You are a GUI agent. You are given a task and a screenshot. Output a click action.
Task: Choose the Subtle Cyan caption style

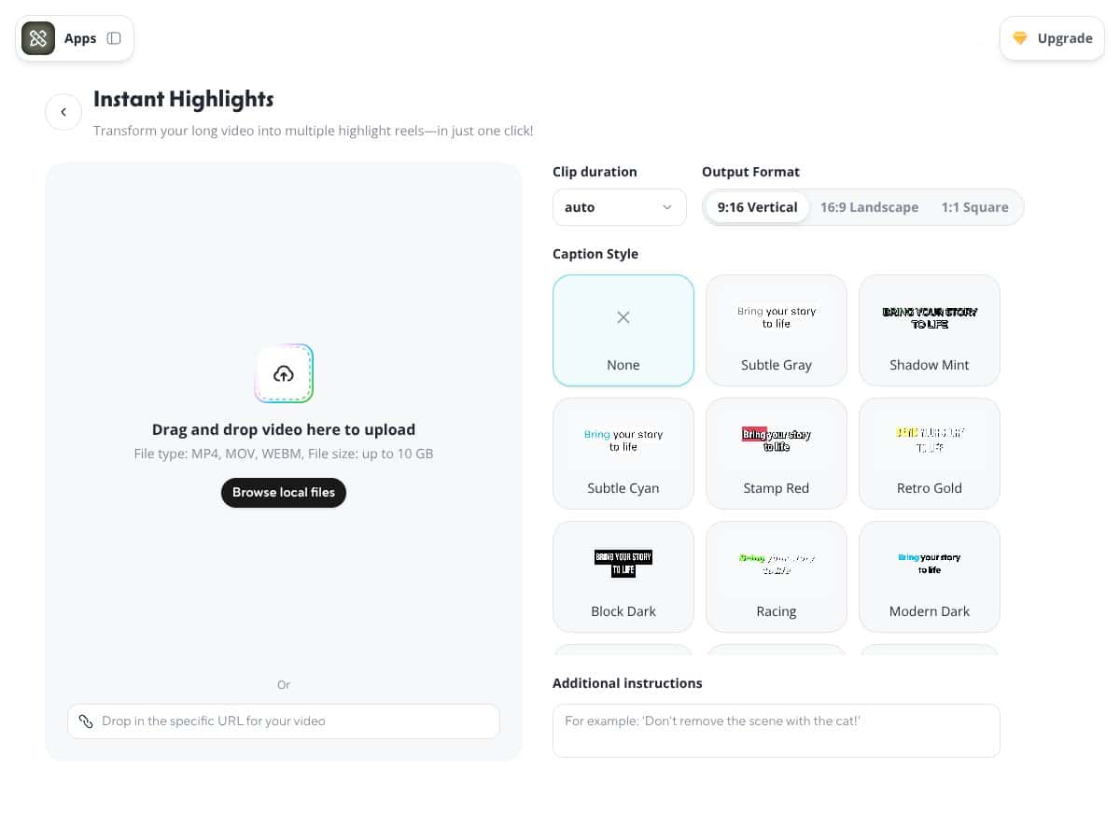click(623, 454)
